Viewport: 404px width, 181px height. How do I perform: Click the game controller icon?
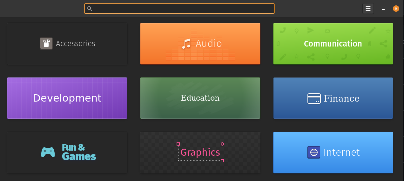point(48,152)
